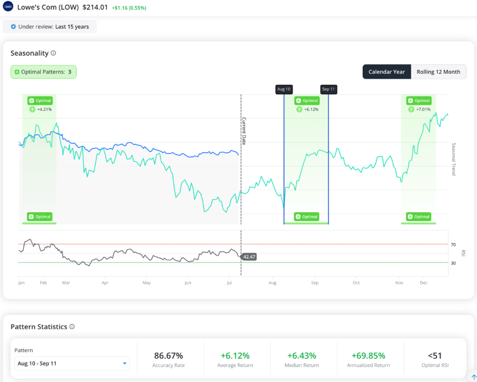Click the RSI value tag 42.47
The image size is (477, 382).
coord(248,257)
